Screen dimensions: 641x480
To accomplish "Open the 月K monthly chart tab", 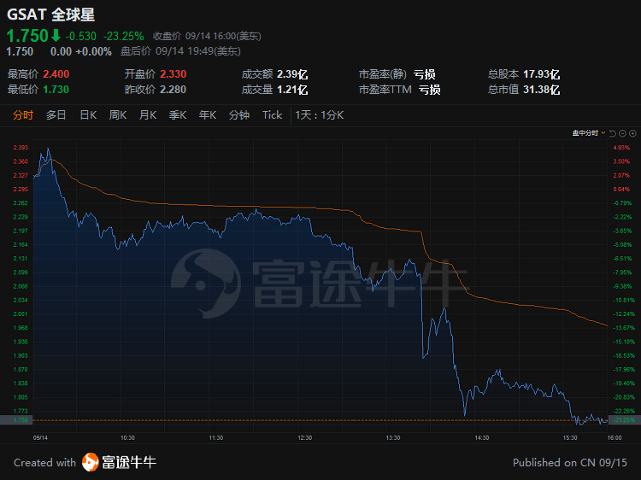I will [x=148, y=115].
